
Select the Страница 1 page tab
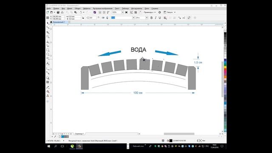79,134
